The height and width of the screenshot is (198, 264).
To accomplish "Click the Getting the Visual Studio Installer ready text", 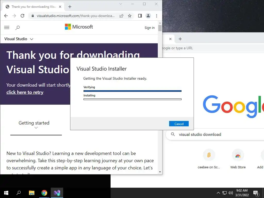I will coord(115,78).
